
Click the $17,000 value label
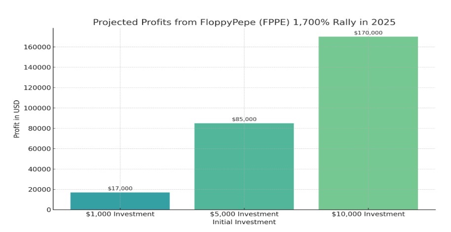(x=120, y=188)
